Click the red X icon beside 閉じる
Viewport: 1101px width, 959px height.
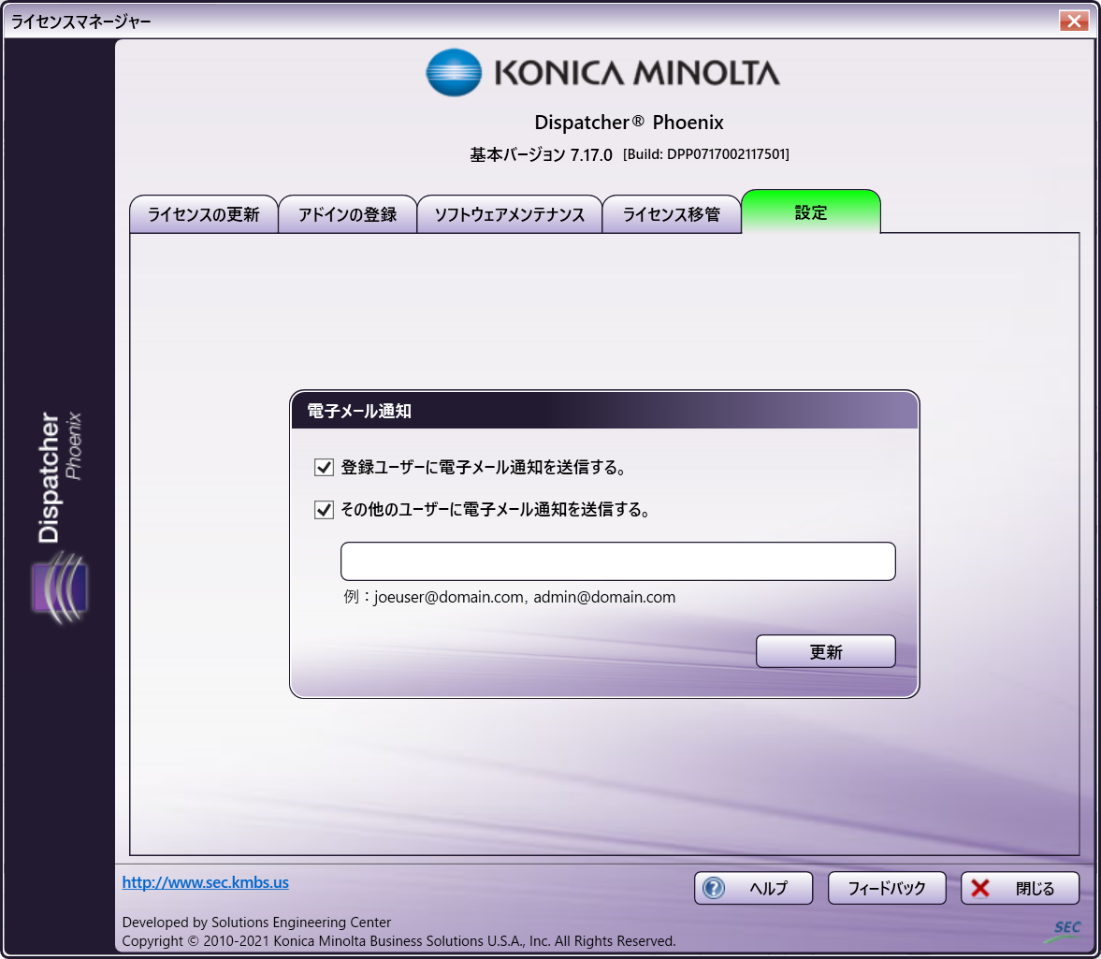pos(980,889)
